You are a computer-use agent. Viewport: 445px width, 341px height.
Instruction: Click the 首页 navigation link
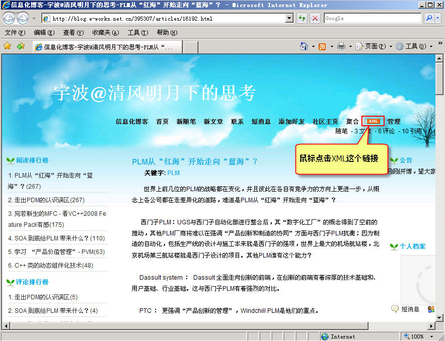162,122
